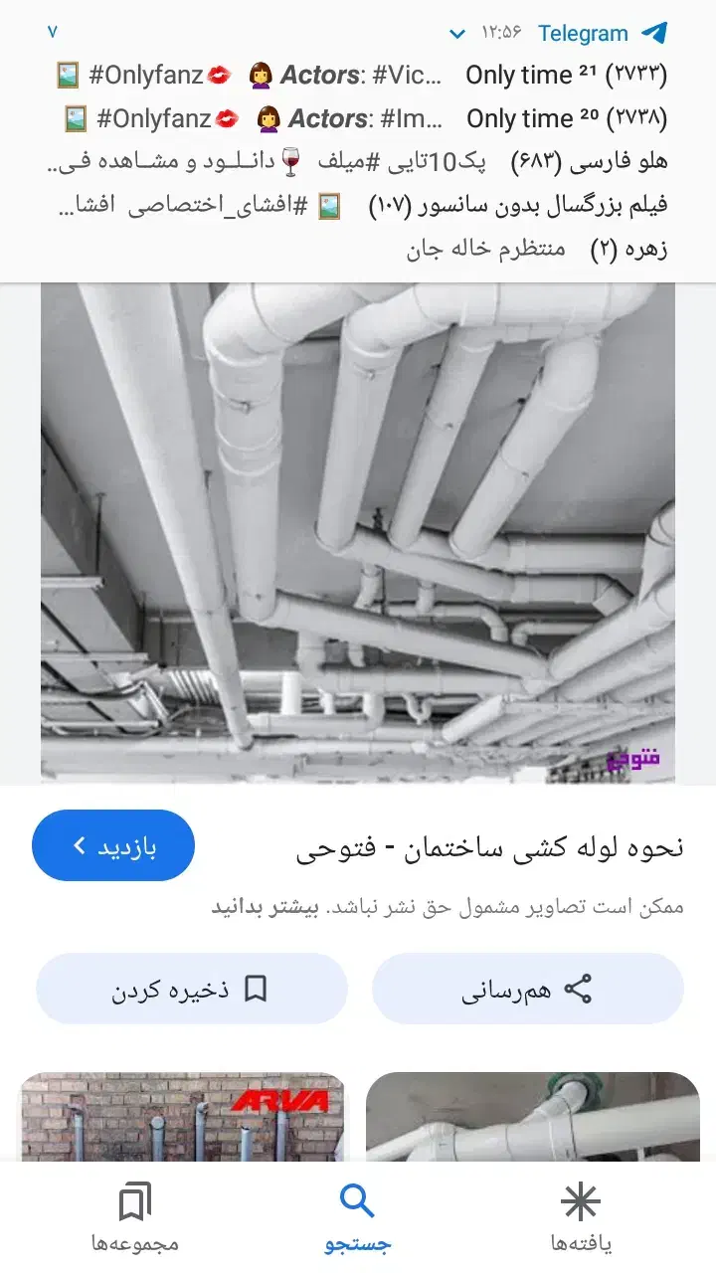Open the ARVA brick wall pipes thumbnail
716x1273 pixels.
click(183, 1117)
